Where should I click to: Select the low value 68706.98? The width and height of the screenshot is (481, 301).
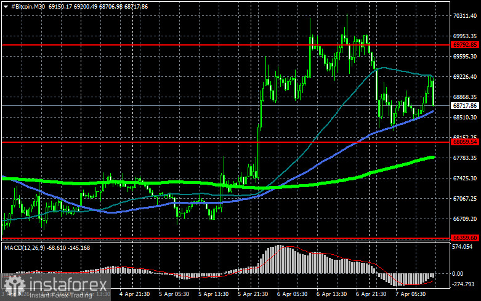point(110,6)
